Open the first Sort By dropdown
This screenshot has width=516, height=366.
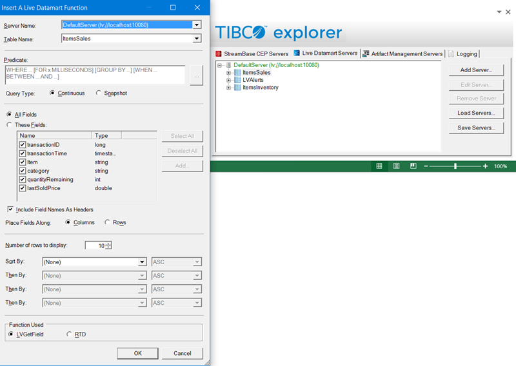pyautogui.click(x=142, y=262)
